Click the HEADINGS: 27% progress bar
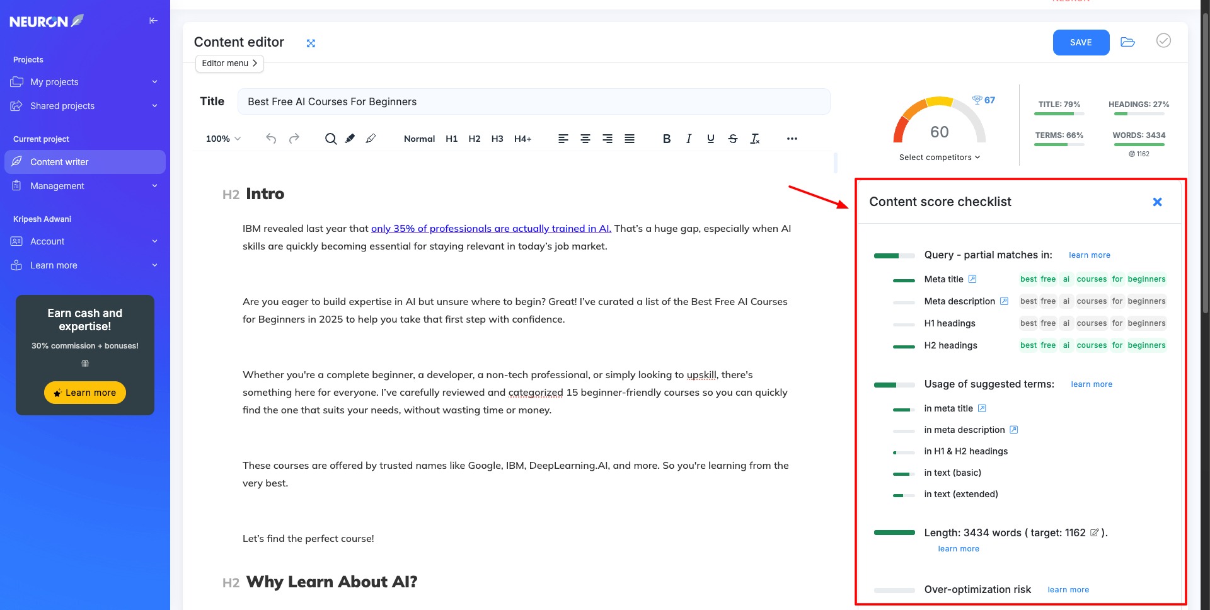The image size is (1210, 610). [1139, 113]
